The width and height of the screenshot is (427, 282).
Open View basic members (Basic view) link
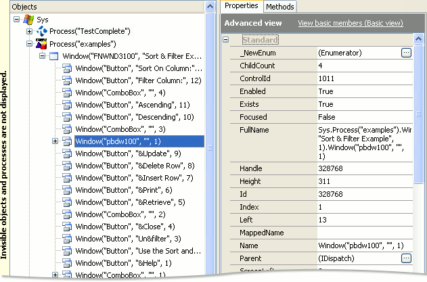pyautogui.click(x=350, y=23)
